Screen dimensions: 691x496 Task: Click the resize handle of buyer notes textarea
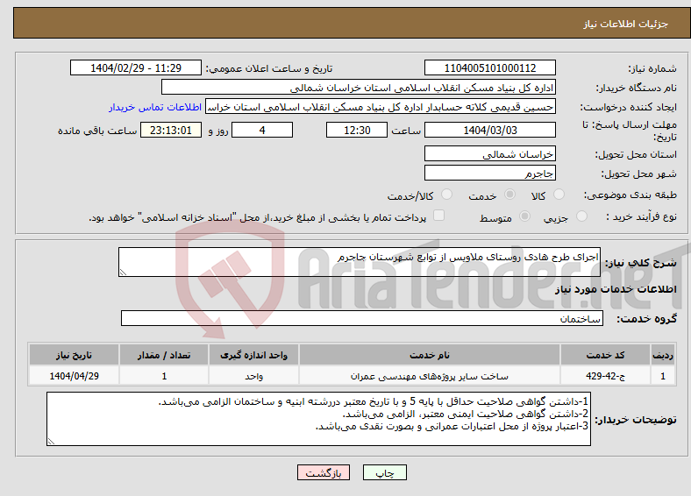tap(51, 442)
